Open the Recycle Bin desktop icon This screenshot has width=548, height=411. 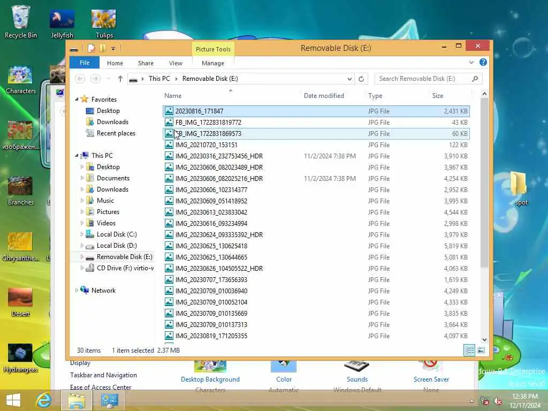point(21,21)
